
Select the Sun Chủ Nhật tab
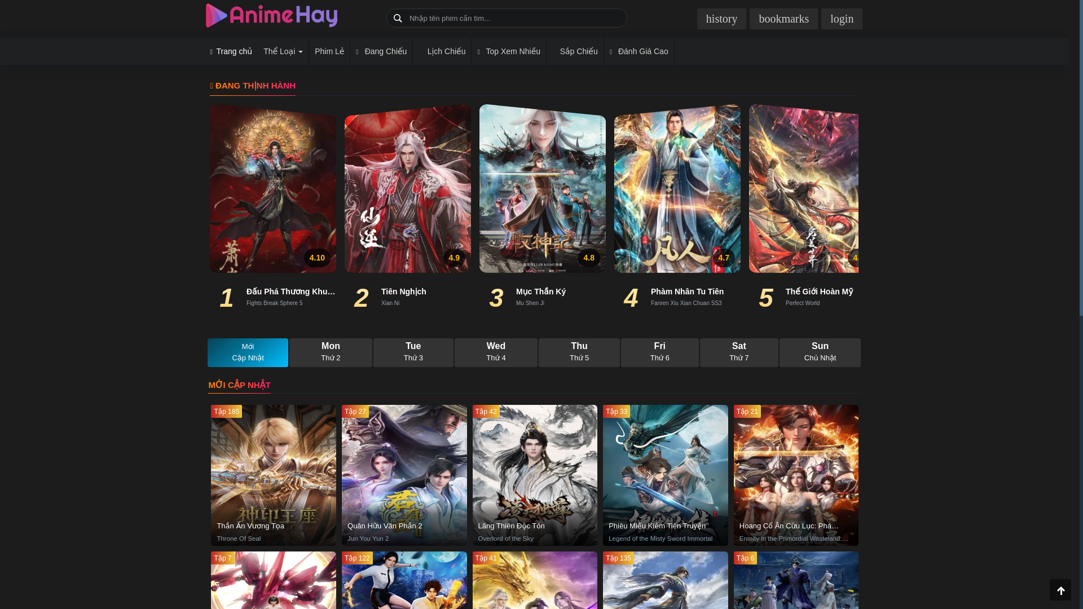tap(820, 352)
